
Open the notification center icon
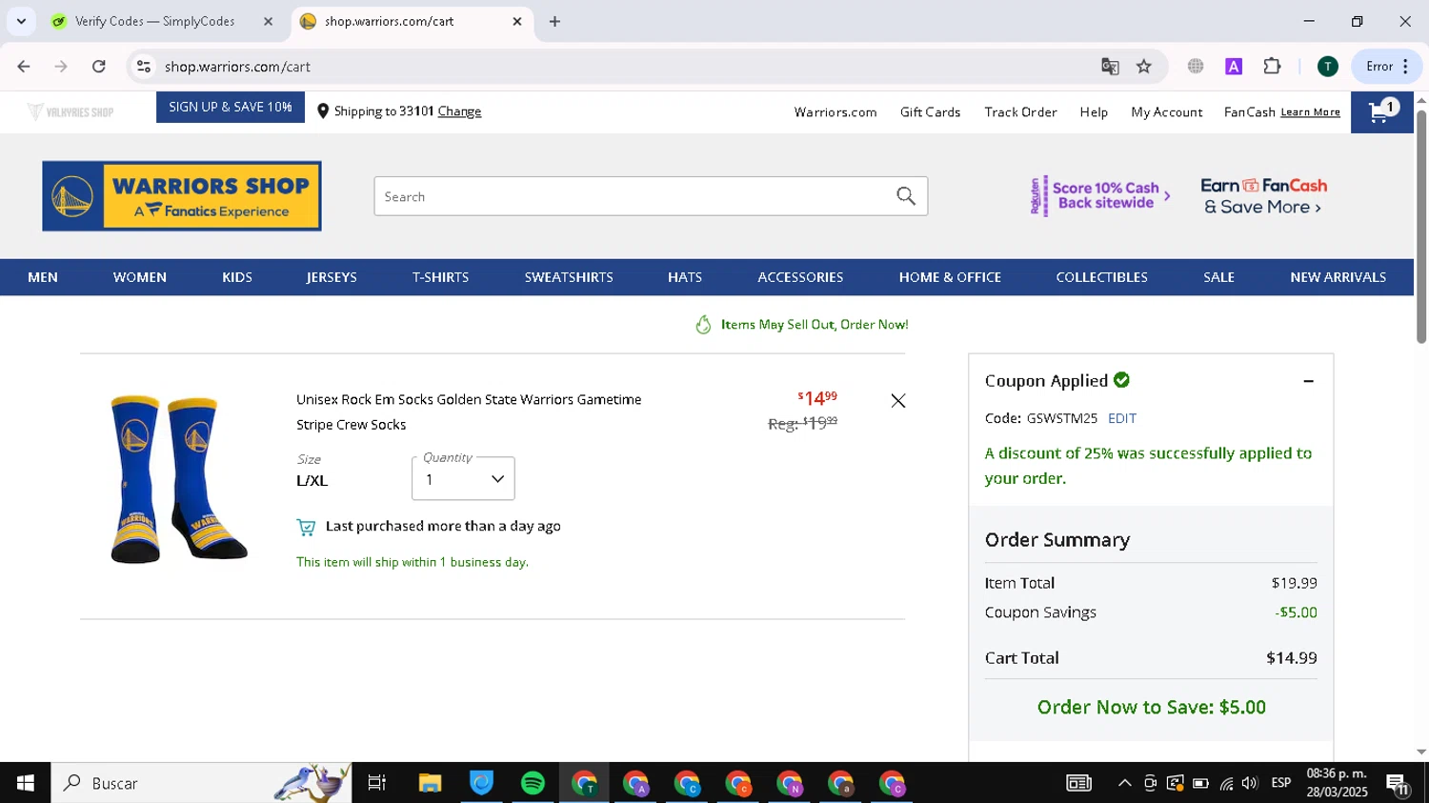point(1398,783)
